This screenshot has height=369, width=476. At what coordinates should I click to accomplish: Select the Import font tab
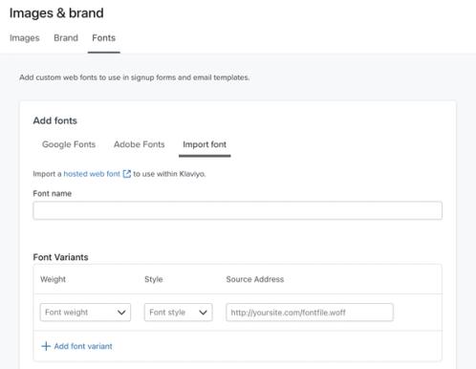(205, 144)
